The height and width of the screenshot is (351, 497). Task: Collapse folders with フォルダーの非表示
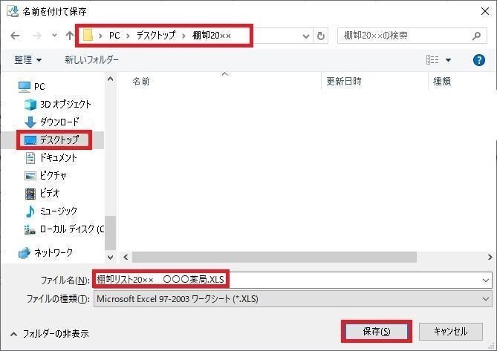50,334
